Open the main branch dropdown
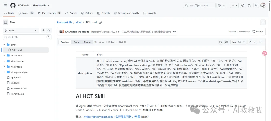 tap(21, 30)
